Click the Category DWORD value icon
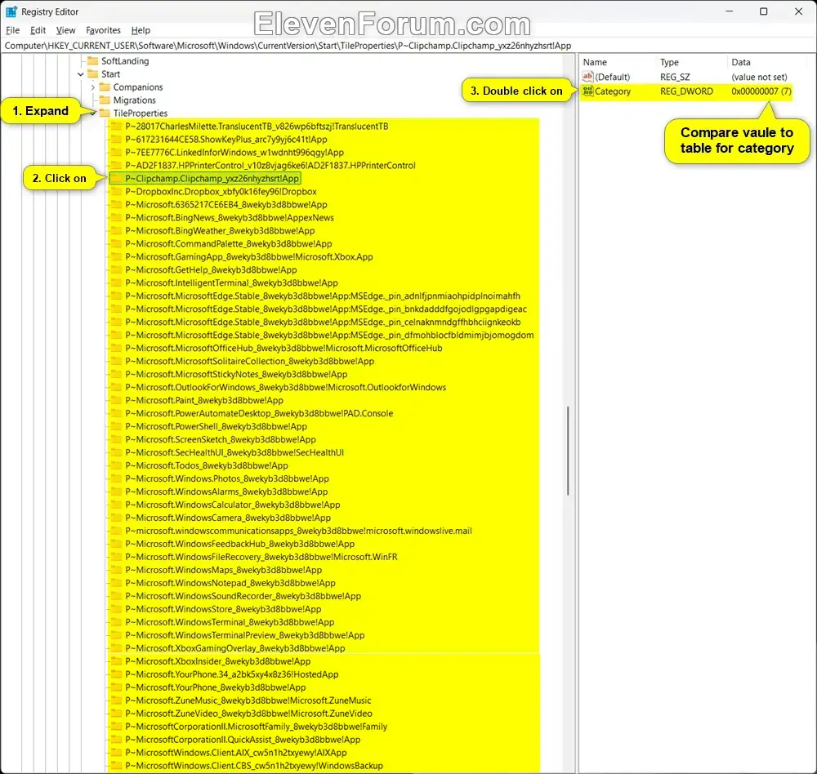 click(587, 91)
